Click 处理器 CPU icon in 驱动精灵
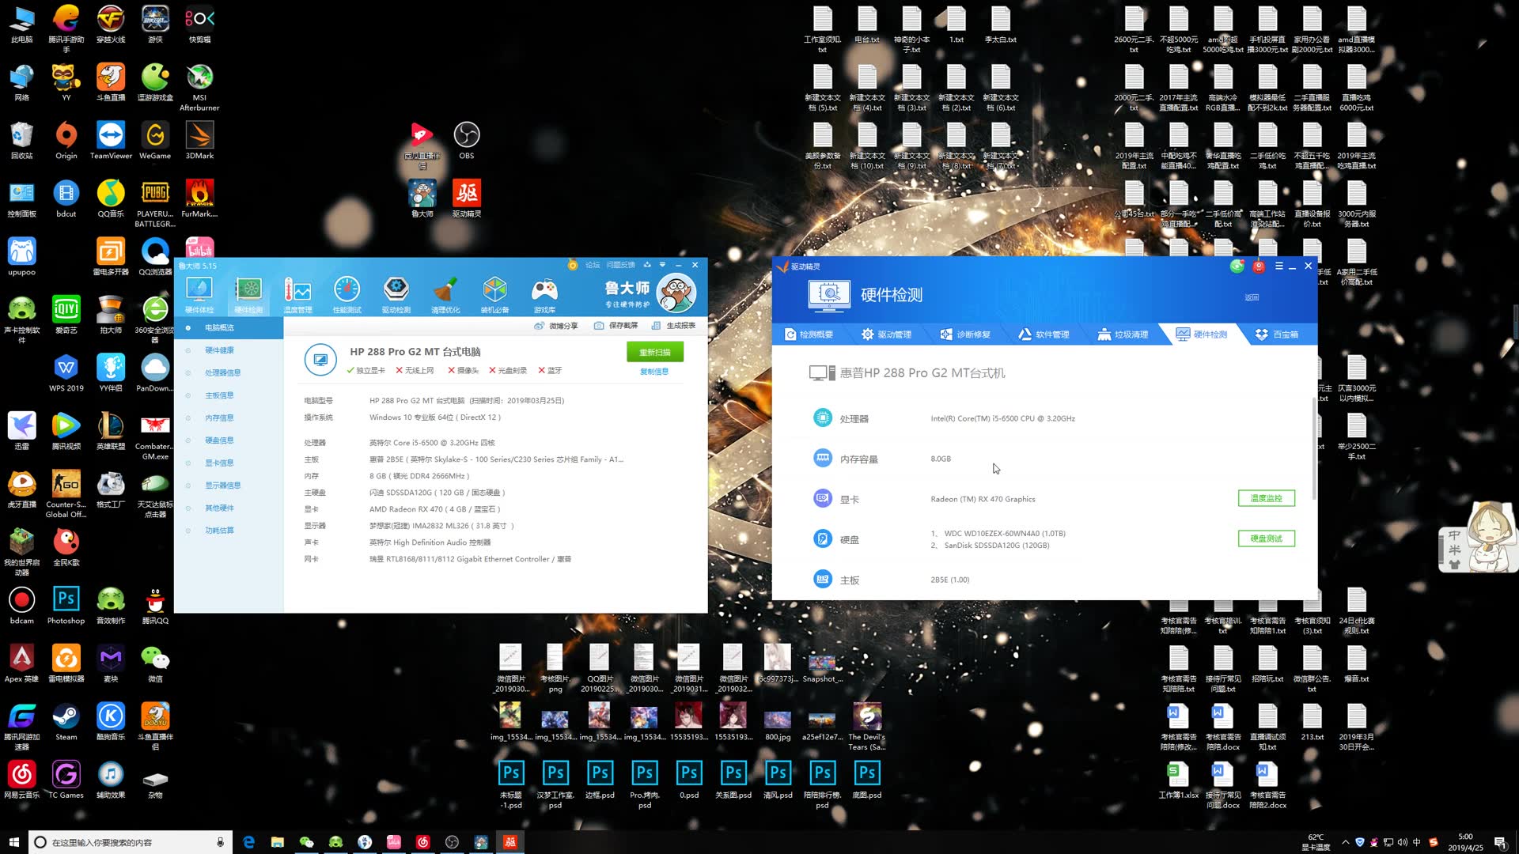Screen dimensions: 1519x854 coord(823,418)
